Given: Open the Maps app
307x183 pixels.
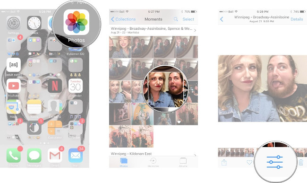Looking at the screenshot, I should [x=14, y=106].
